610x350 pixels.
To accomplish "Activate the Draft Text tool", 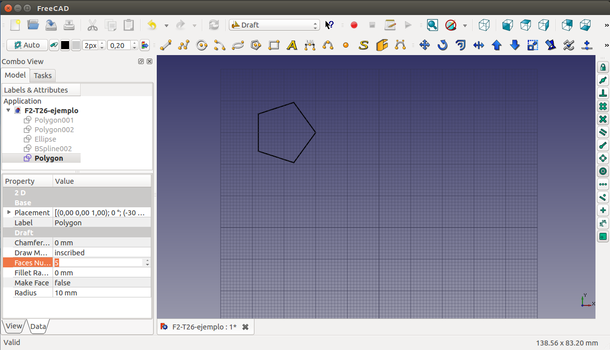I will (x=292, y=46).
